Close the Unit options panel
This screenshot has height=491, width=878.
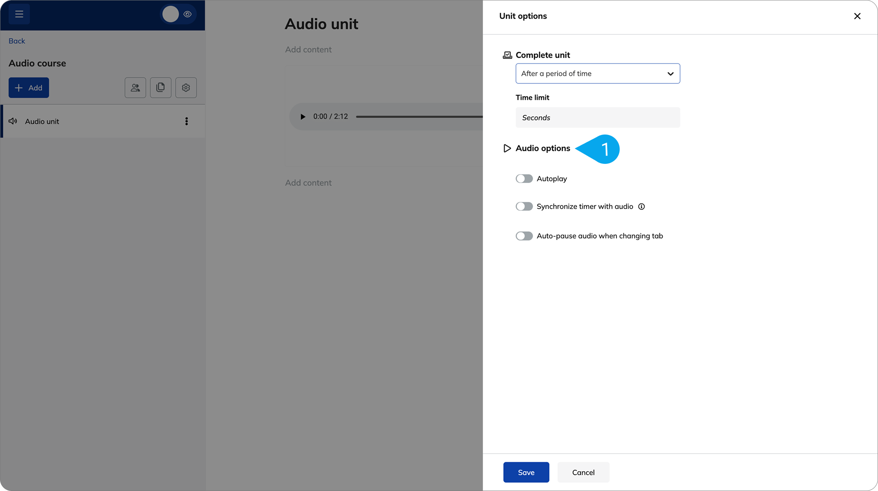pyautogui.click(x=857, y=16)
